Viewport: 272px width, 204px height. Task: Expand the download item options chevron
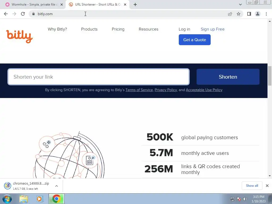[x=57, y=186]
